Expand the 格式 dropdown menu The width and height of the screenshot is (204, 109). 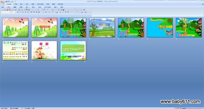pos(34,7)
